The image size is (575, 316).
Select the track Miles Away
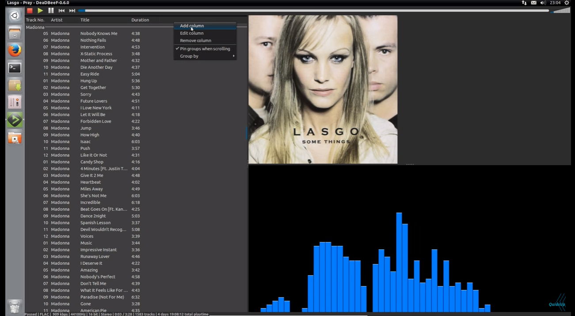pos(136,189)
